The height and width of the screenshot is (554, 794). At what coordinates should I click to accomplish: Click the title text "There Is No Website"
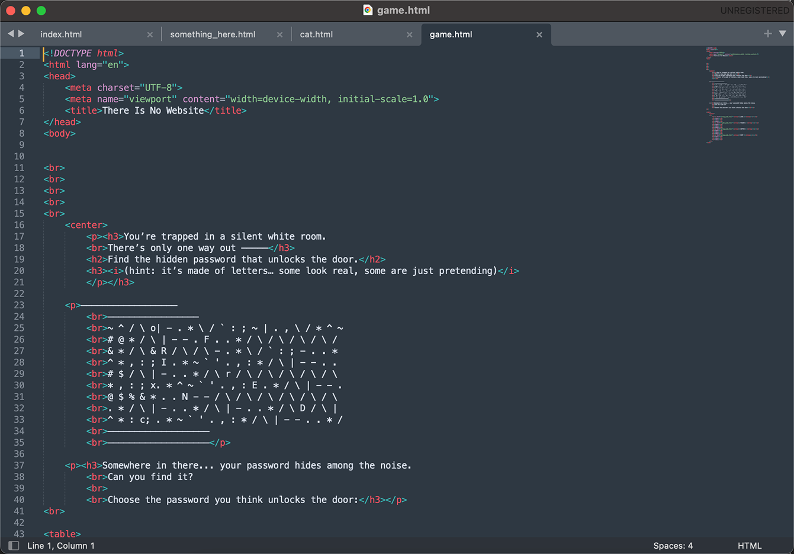(x=153, y=111)
